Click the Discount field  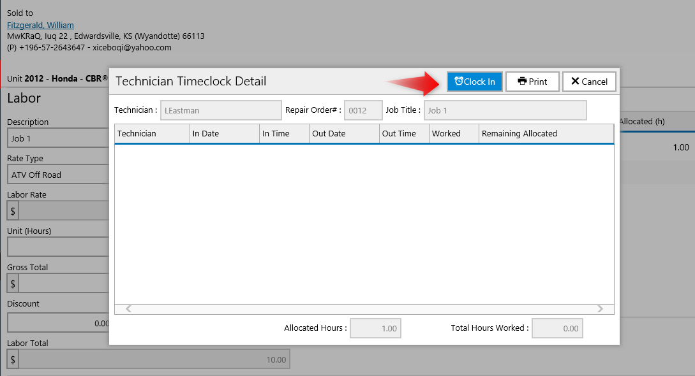tap(58, 323)
